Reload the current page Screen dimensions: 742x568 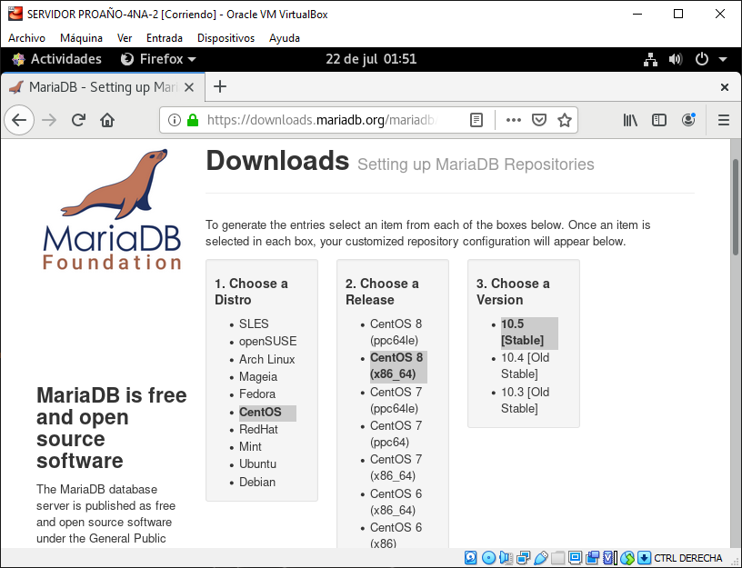[78, 120]
